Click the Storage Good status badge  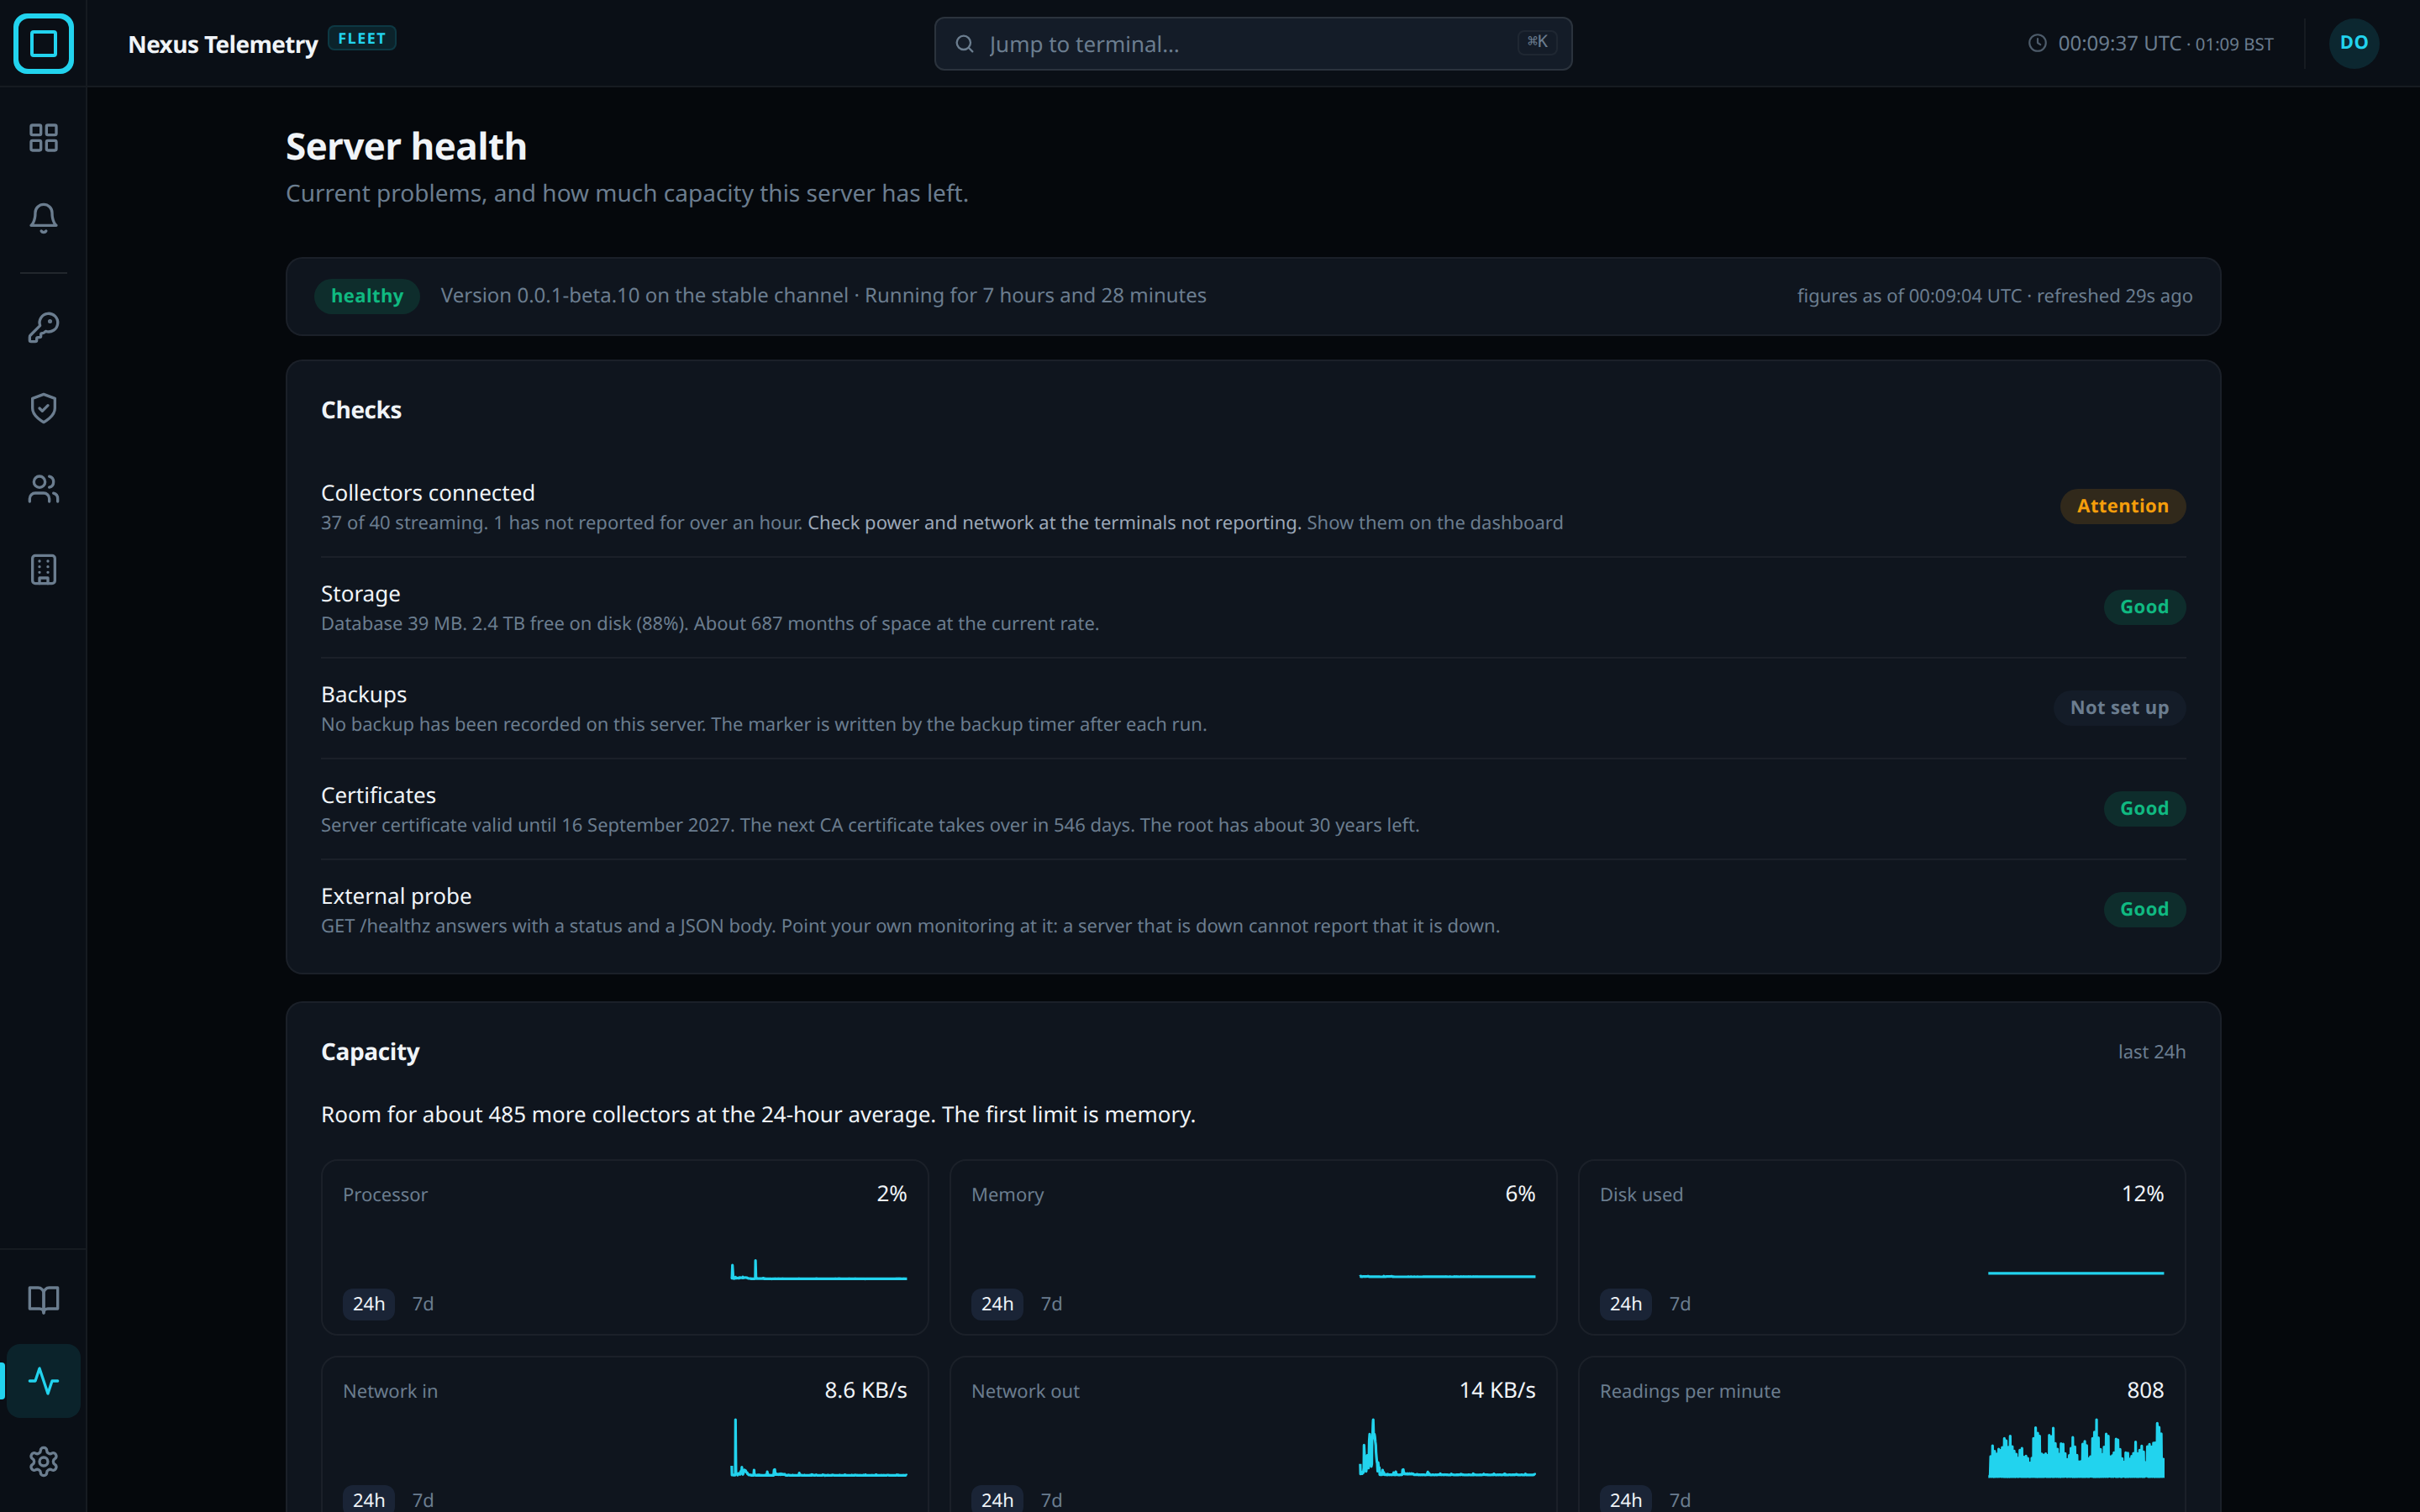(2144, 607)
